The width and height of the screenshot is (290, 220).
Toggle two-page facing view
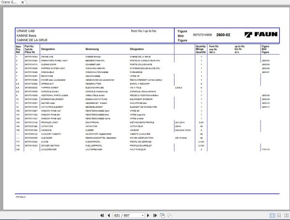[286, 216]
